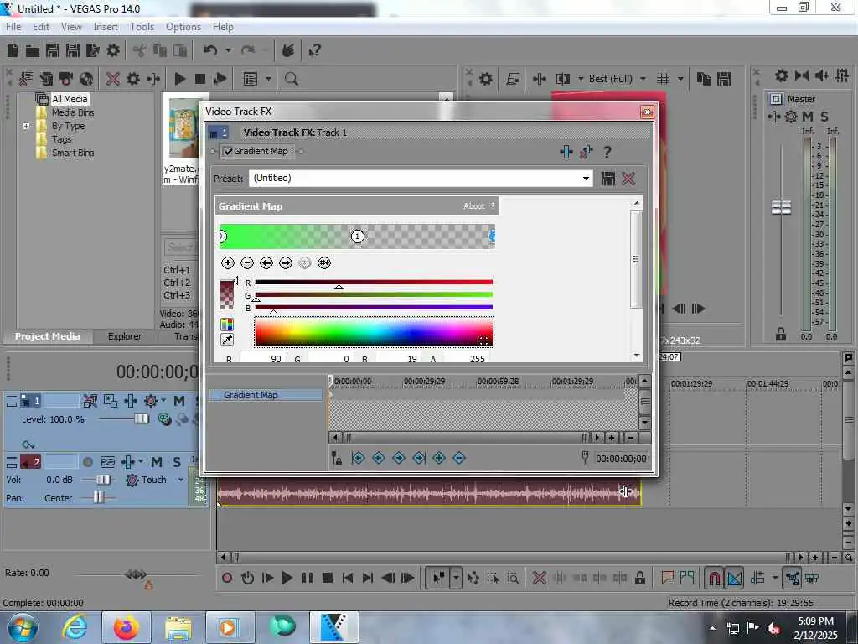Click the red R channel slider
The width and height of the screenshot is (858, 644).
(x=374, y=283)
